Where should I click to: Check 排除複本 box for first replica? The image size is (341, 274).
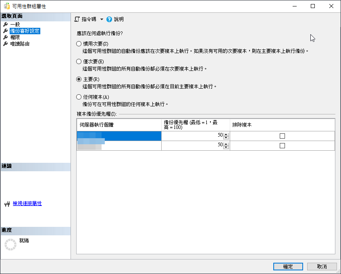click(x=282, y=136)
